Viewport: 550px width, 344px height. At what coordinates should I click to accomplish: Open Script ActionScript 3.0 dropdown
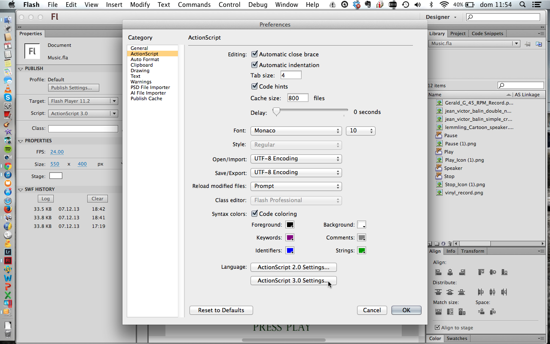(x=83, y=114)
